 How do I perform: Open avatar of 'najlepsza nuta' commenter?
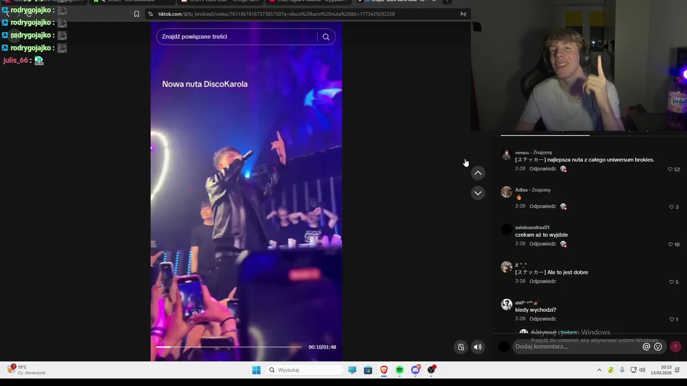point(506,154)
